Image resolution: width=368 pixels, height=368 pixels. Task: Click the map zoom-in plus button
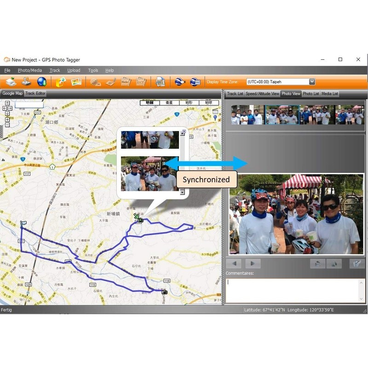(7, 120)
